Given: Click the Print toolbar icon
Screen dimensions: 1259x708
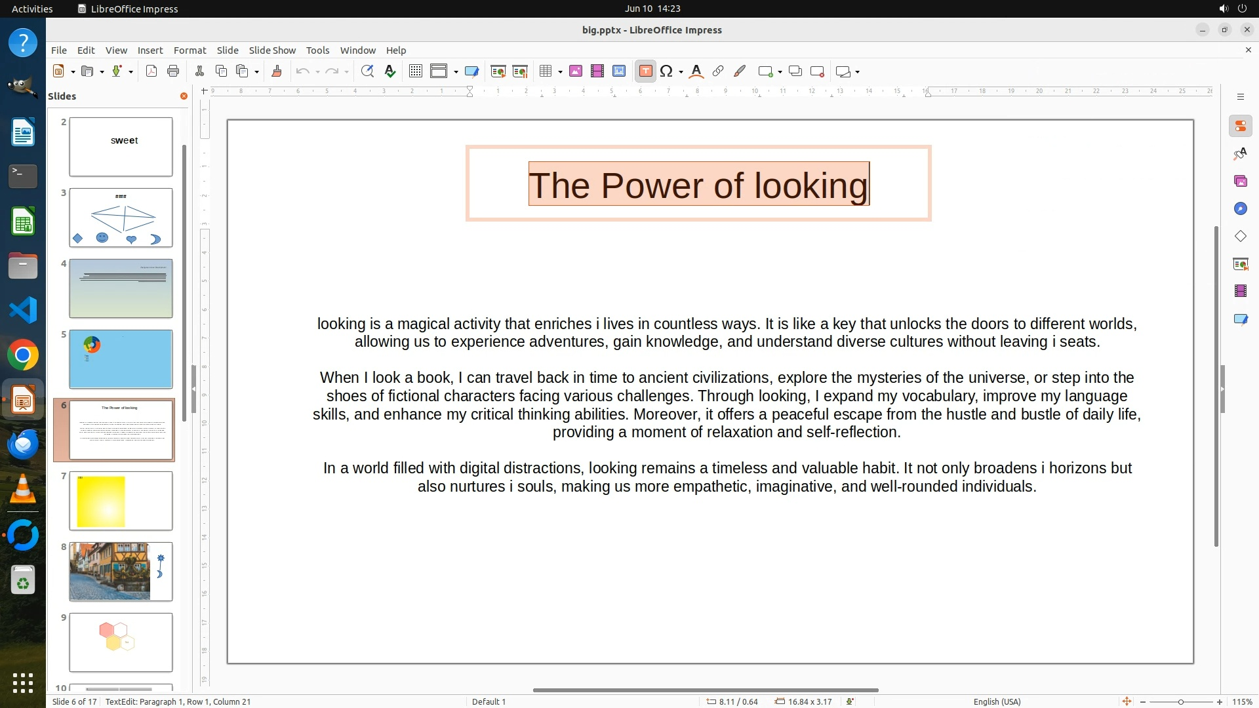Looking at the screenshot, I should coord(173,71).
